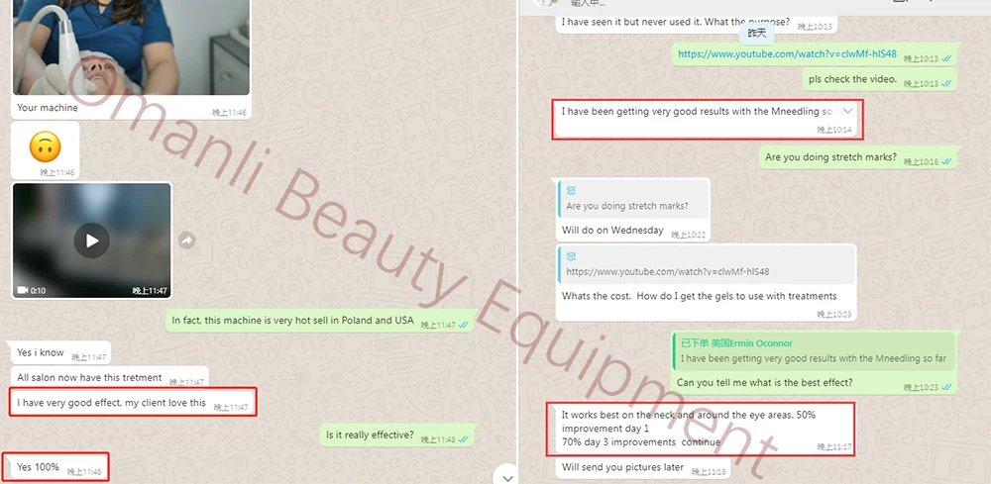Open the 'Your machine' photo
This screenshot has height=484, width=991.
pos(131,48)
